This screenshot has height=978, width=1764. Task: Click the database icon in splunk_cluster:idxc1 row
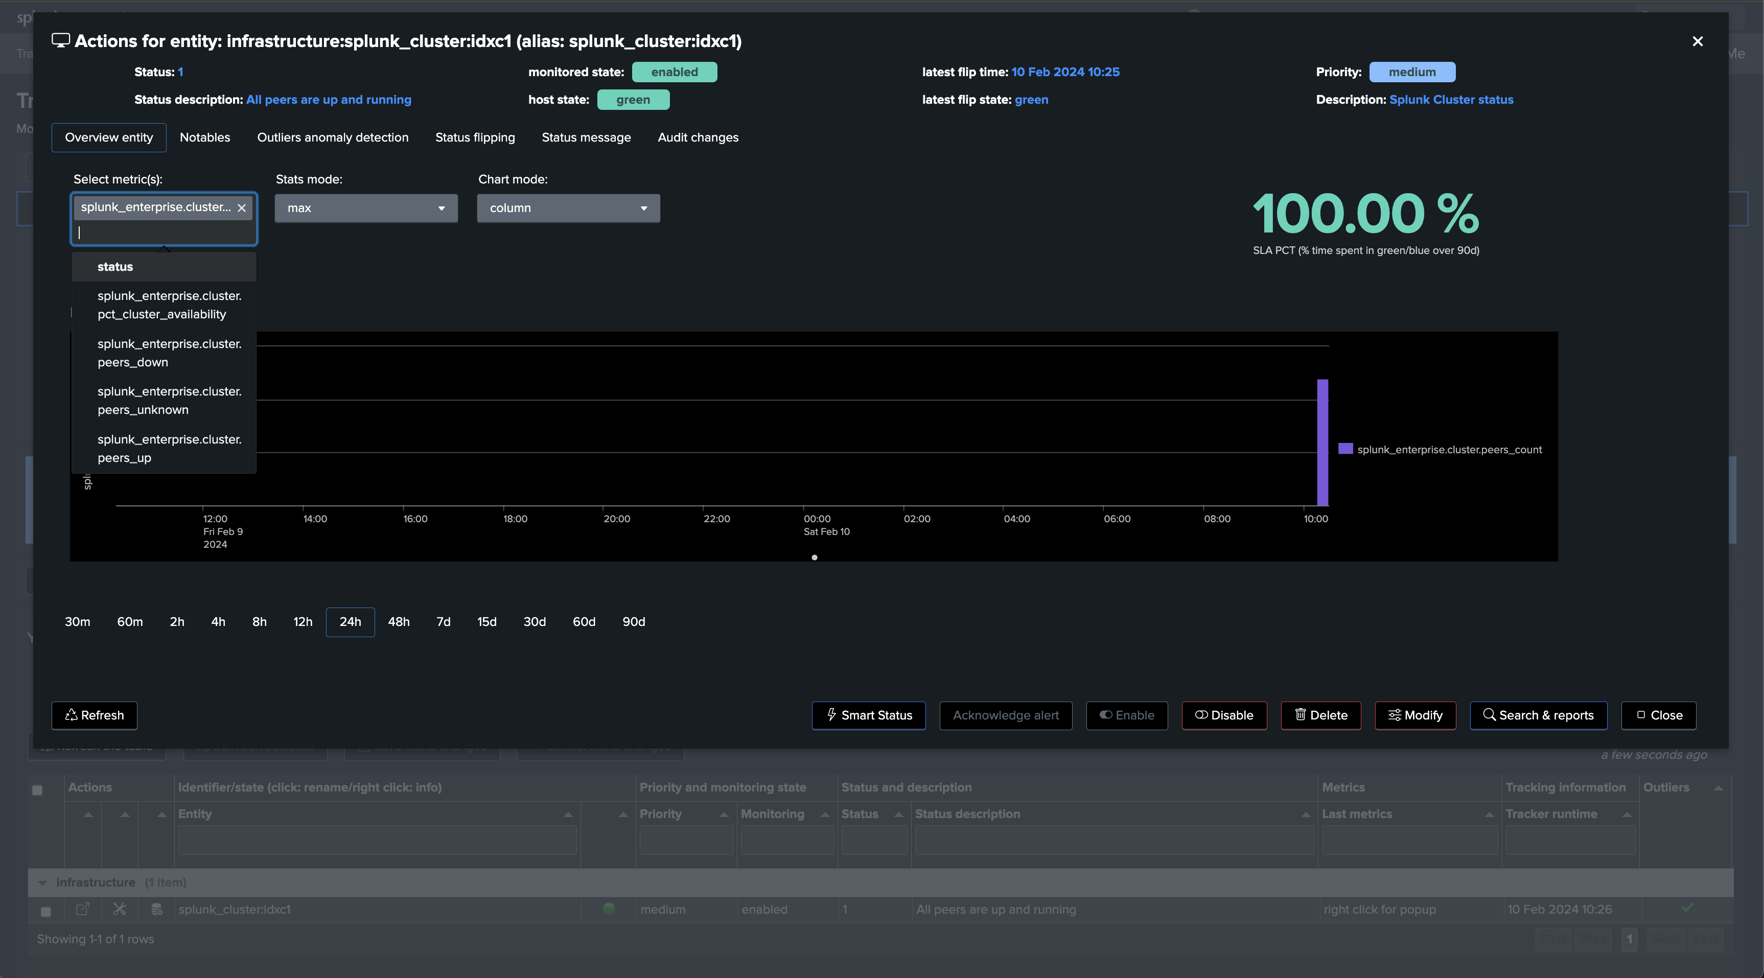(157, 910)
